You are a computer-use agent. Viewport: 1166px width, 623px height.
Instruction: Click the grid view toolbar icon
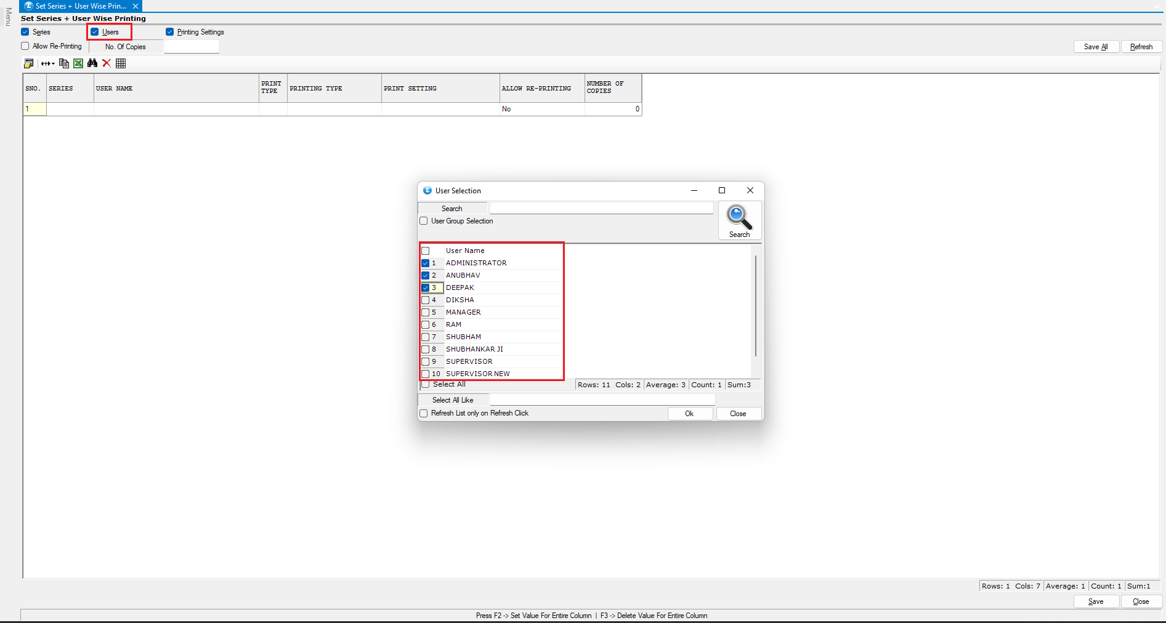[121, 63]
